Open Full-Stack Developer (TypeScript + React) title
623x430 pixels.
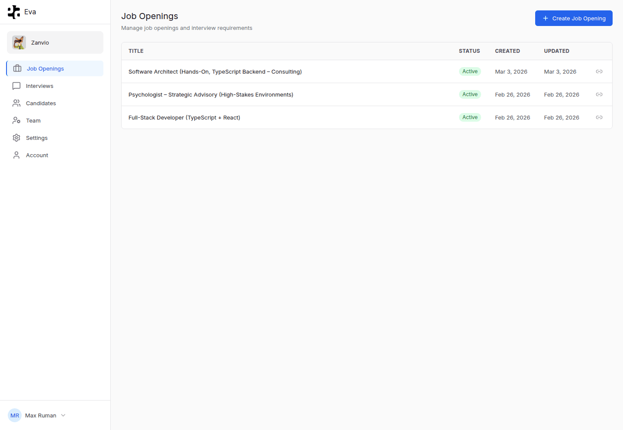tap(184, 117)
